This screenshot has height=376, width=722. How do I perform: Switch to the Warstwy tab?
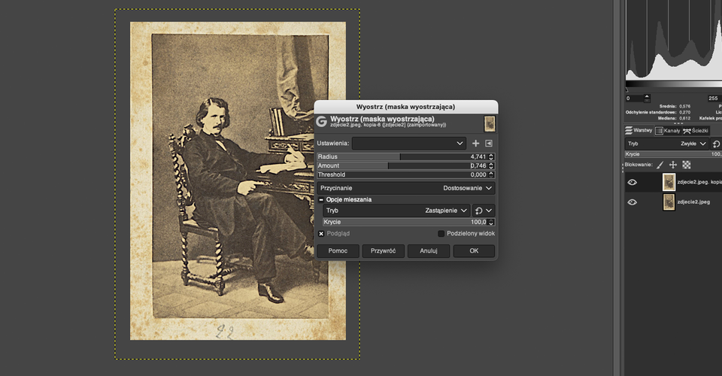click(639, 130)
